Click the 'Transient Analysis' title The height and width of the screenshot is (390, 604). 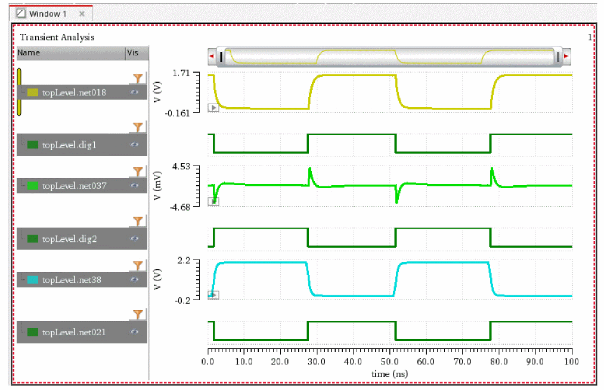point(57,38)
